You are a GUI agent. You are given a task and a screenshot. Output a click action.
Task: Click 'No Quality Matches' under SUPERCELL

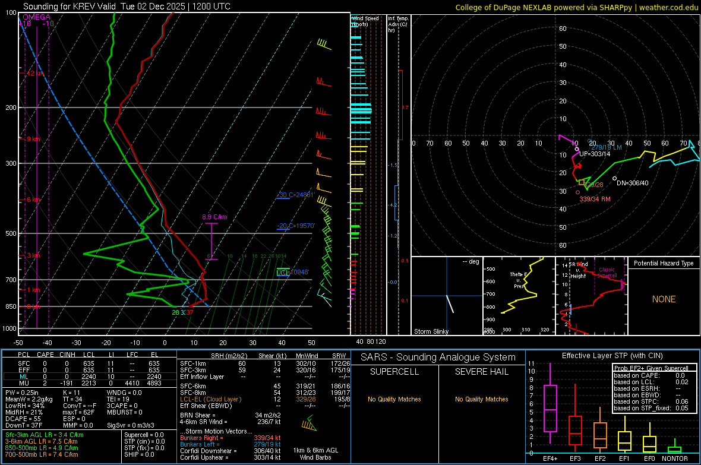coord(394,399)
